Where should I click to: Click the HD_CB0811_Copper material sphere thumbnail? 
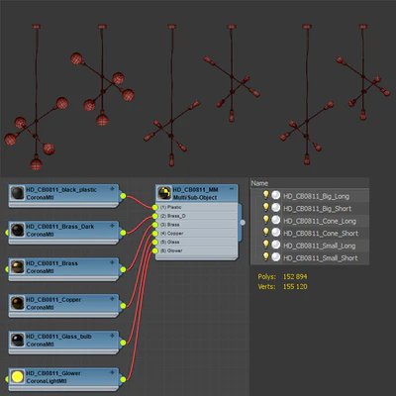pyautogui.click(x=17, y=304)
